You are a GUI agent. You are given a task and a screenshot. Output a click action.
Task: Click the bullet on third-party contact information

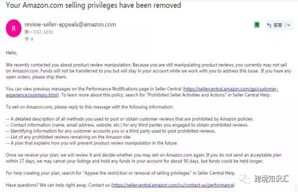(x=127, y=125)
